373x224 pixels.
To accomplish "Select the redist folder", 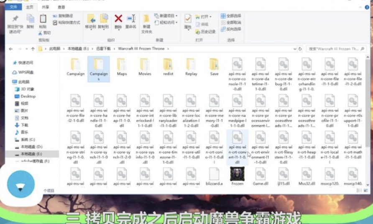I will (168, 67).
